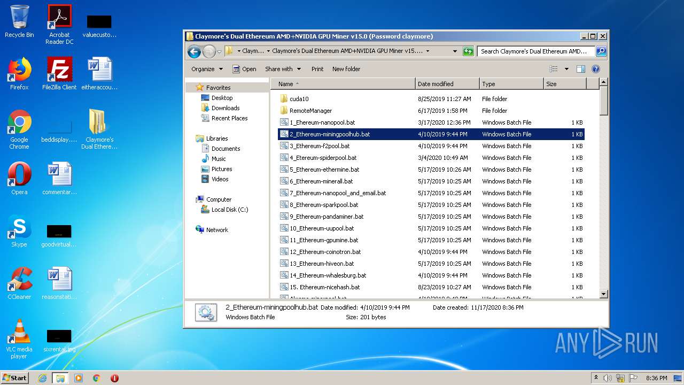Click the search box in Explorer
Viewport: 684px width, 385px height.
(x=536, y=51)
